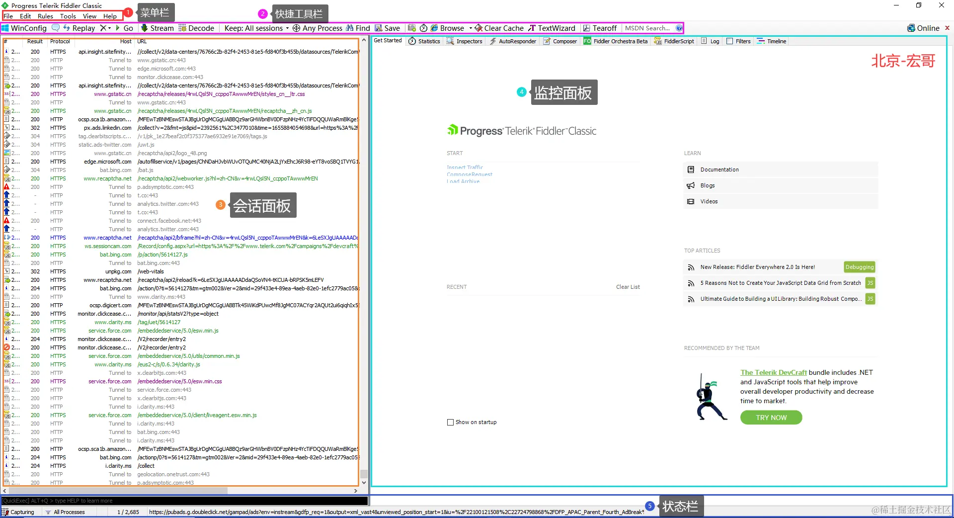Click the Online network status icon
Image resolution: width=954 pixels, height=518 pixels.
pos(911,28)
